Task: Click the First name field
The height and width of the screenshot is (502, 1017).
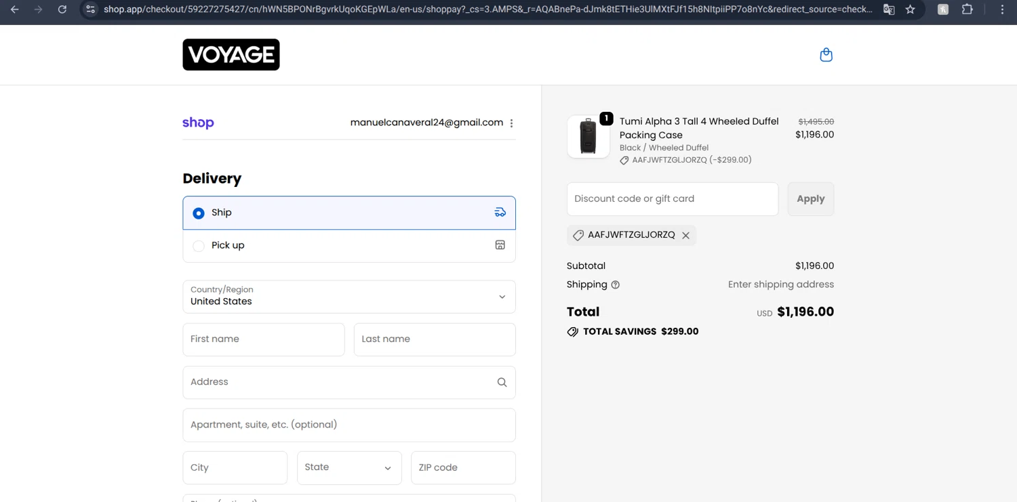Action: (264, 339)
